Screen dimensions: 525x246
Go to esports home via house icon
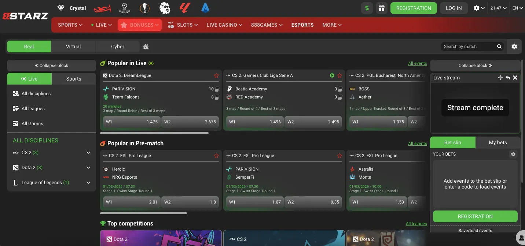coord(146,46)
